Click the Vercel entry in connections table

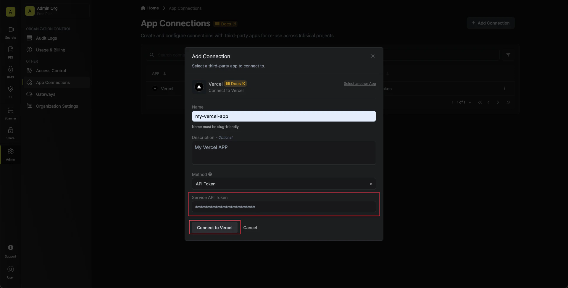(167, 89)
